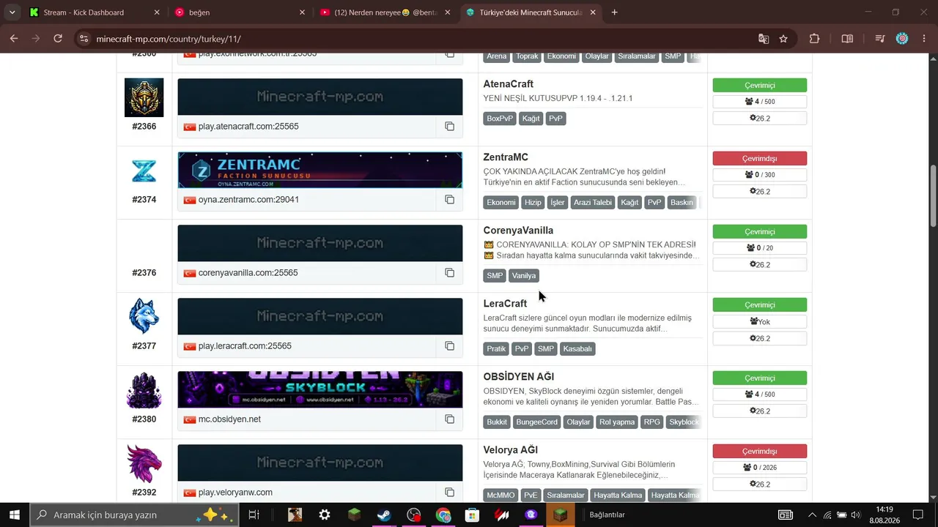The height and width of the screenshot is (527, 938).
Task: Open reading mode book icon
Action: (847, 39)
